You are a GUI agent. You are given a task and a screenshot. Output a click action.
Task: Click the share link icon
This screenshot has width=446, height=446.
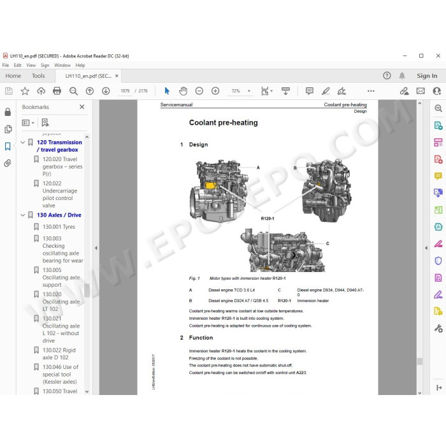(404, 91)
